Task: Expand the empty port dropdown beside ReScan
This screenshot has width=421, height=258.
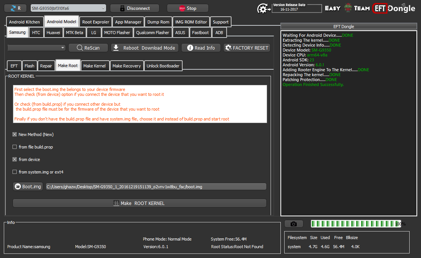Action: pyautogui.click(x=36, y=48)
